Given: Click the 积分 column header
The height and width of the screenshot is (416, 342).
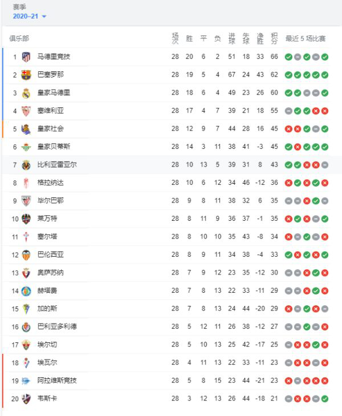Looking at the screenshot, I should [x=275, y=38].
